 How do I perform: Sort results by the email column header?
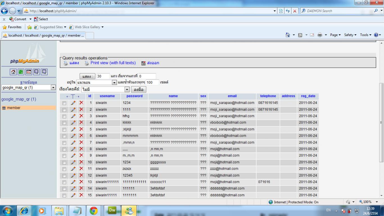coord(232,96)
